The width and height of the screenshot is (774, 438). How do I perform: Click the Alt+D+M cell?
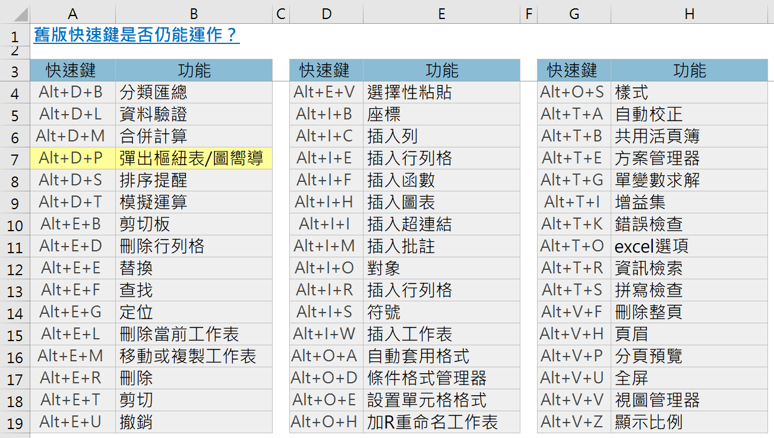[72, 136]
